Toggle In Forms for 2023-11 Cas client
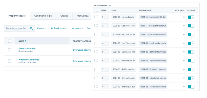The height and width of the screenshot is (98, 207). click(x=191, y=26)
